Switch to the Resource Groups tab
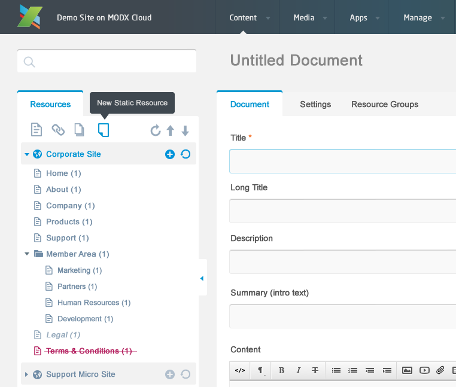The image size is (456, 387). (x=385, y=104)
